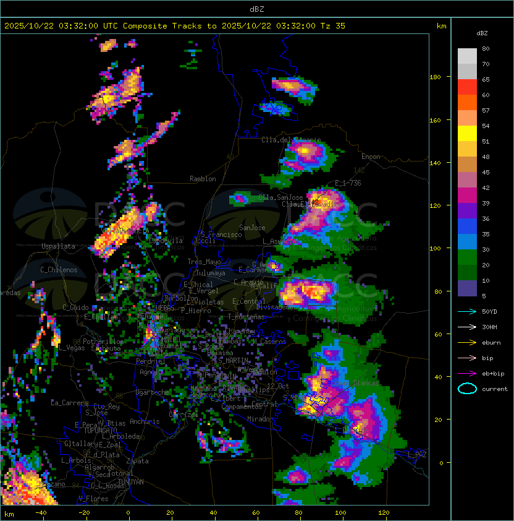Click the '30HM' legend label

(489, 327)
